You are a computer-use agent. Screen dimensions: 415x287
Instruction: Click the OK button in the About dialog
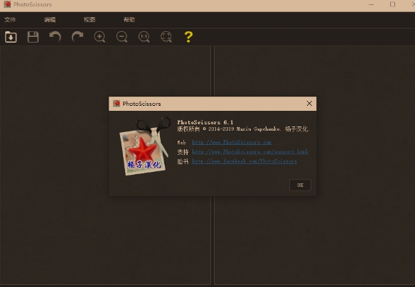click(x=300, y=185)
